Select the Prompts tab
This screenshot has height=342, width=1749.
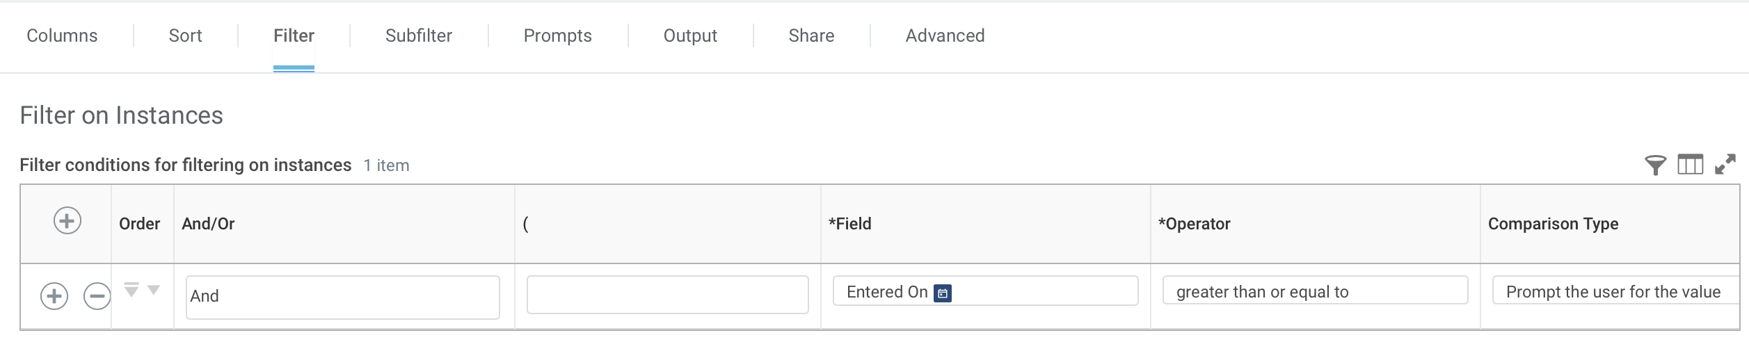[557, 35]
